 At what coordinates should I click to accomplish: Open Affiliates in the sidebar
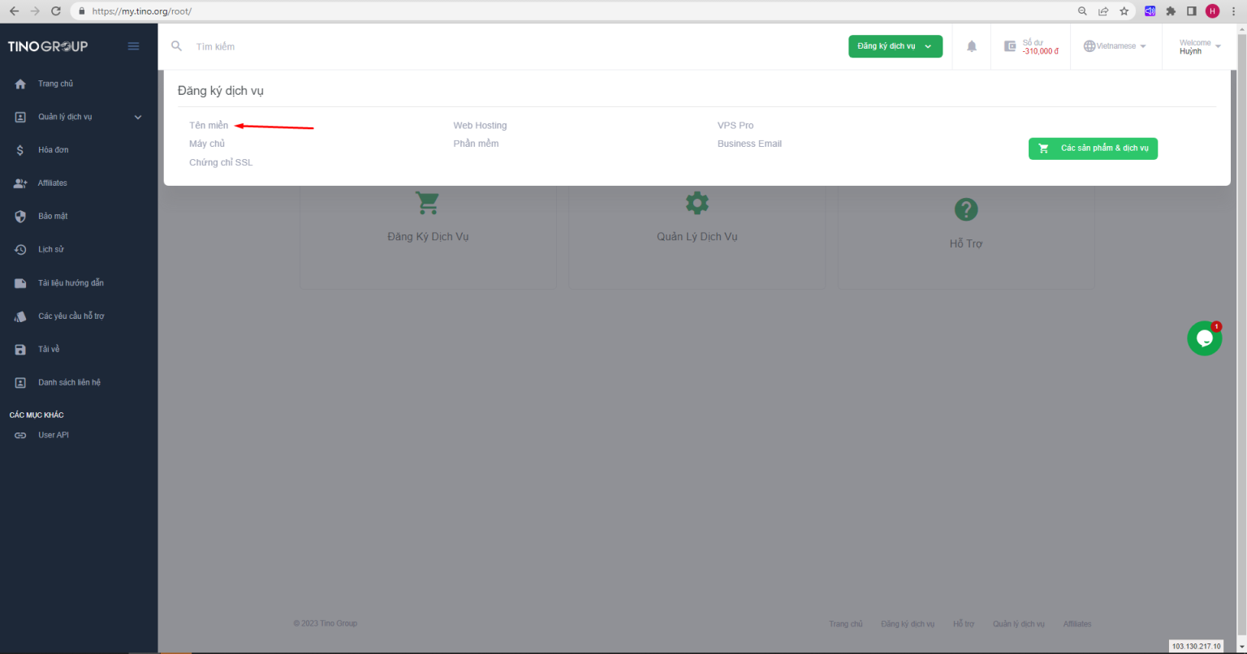tap(53, 183)
